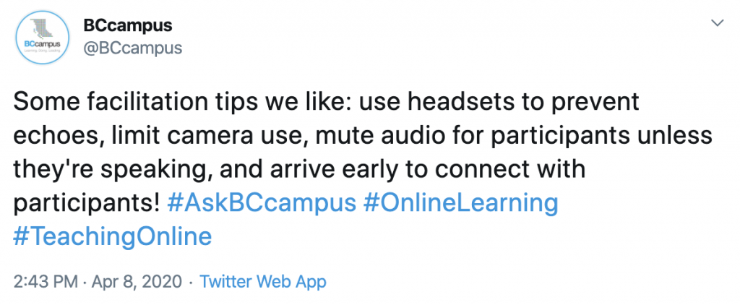This screenshot has width=740, height=305.
Task: Click the 2:43 PM tweet time
Action: pos(45,281)
